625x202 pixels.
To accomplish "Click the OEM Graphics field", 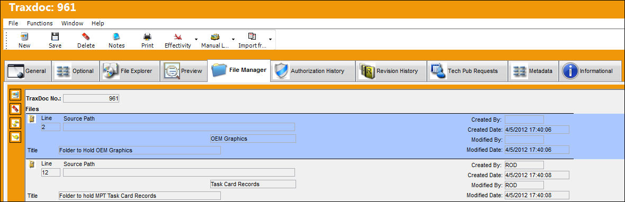I will [x=253, y=139].
